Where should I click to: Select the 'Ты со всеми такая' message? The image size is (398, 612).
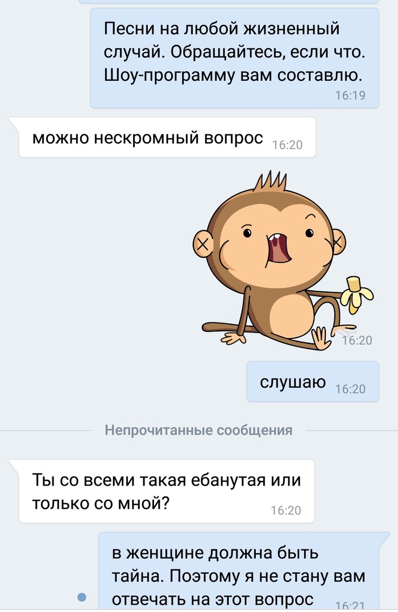[x=167, y=491]
